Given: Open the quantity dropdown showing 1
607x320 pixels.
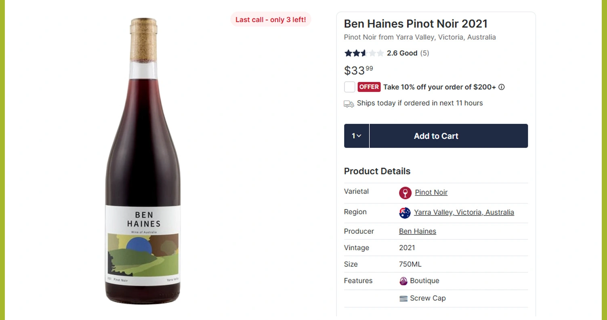Looking at the screenshot, I should 356,136.
